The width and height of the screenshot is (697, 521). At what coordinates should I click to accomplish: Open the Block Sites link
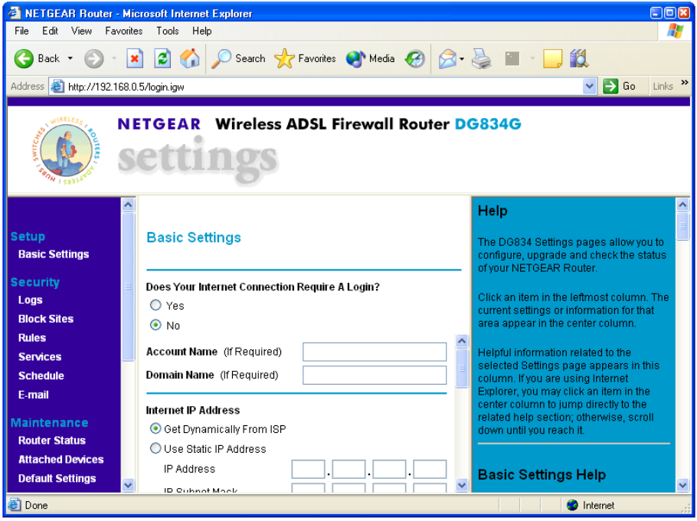[46, 319]
